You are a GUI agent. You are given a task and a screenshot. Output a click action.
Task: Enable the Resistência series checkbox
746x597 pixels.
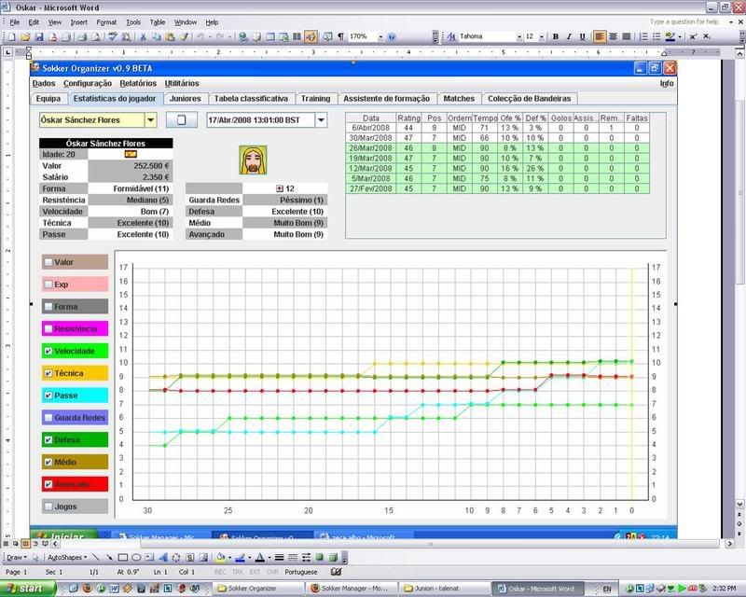click(x=48, y=328)
